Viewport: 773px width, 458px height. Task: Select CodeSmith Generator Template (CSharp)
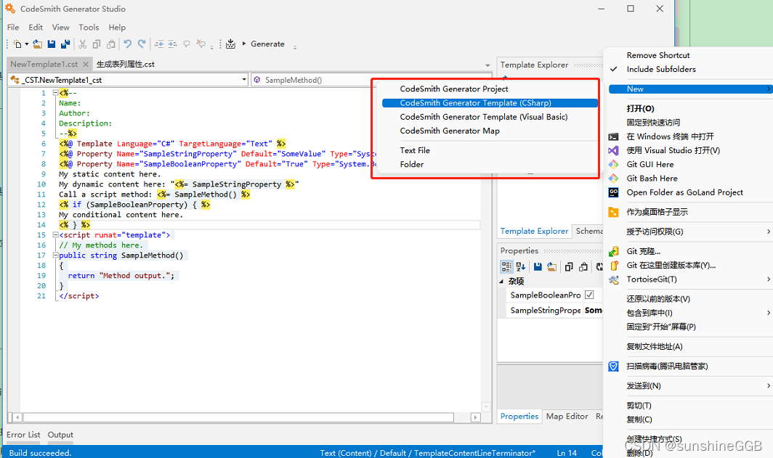tap(489, 103)
